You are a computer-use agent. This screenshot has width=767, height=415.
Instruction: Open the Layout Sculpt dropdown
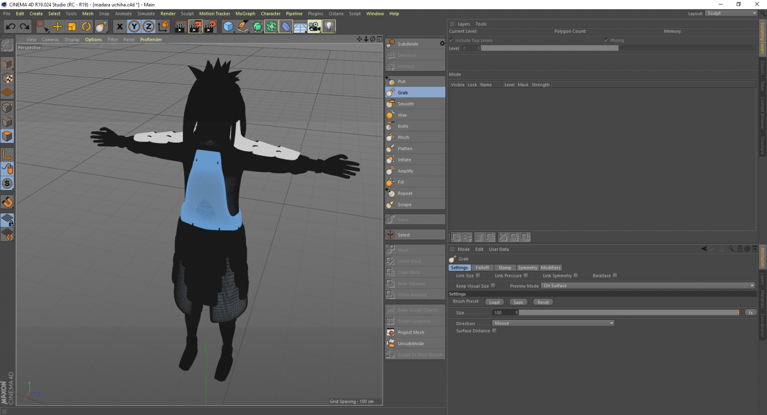[x=731, y=13]
